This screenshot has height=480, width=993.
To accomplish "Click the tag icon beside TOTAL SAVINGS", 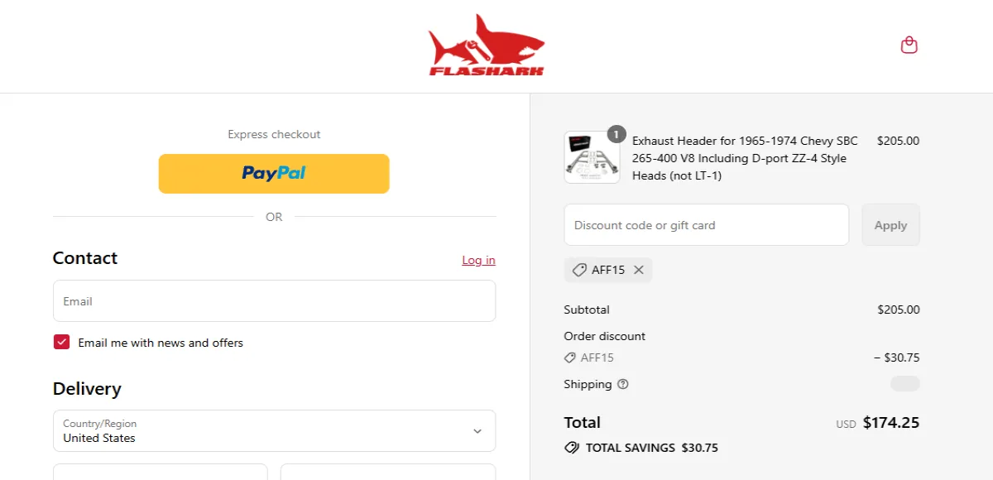I will click(x=571, y=448).
